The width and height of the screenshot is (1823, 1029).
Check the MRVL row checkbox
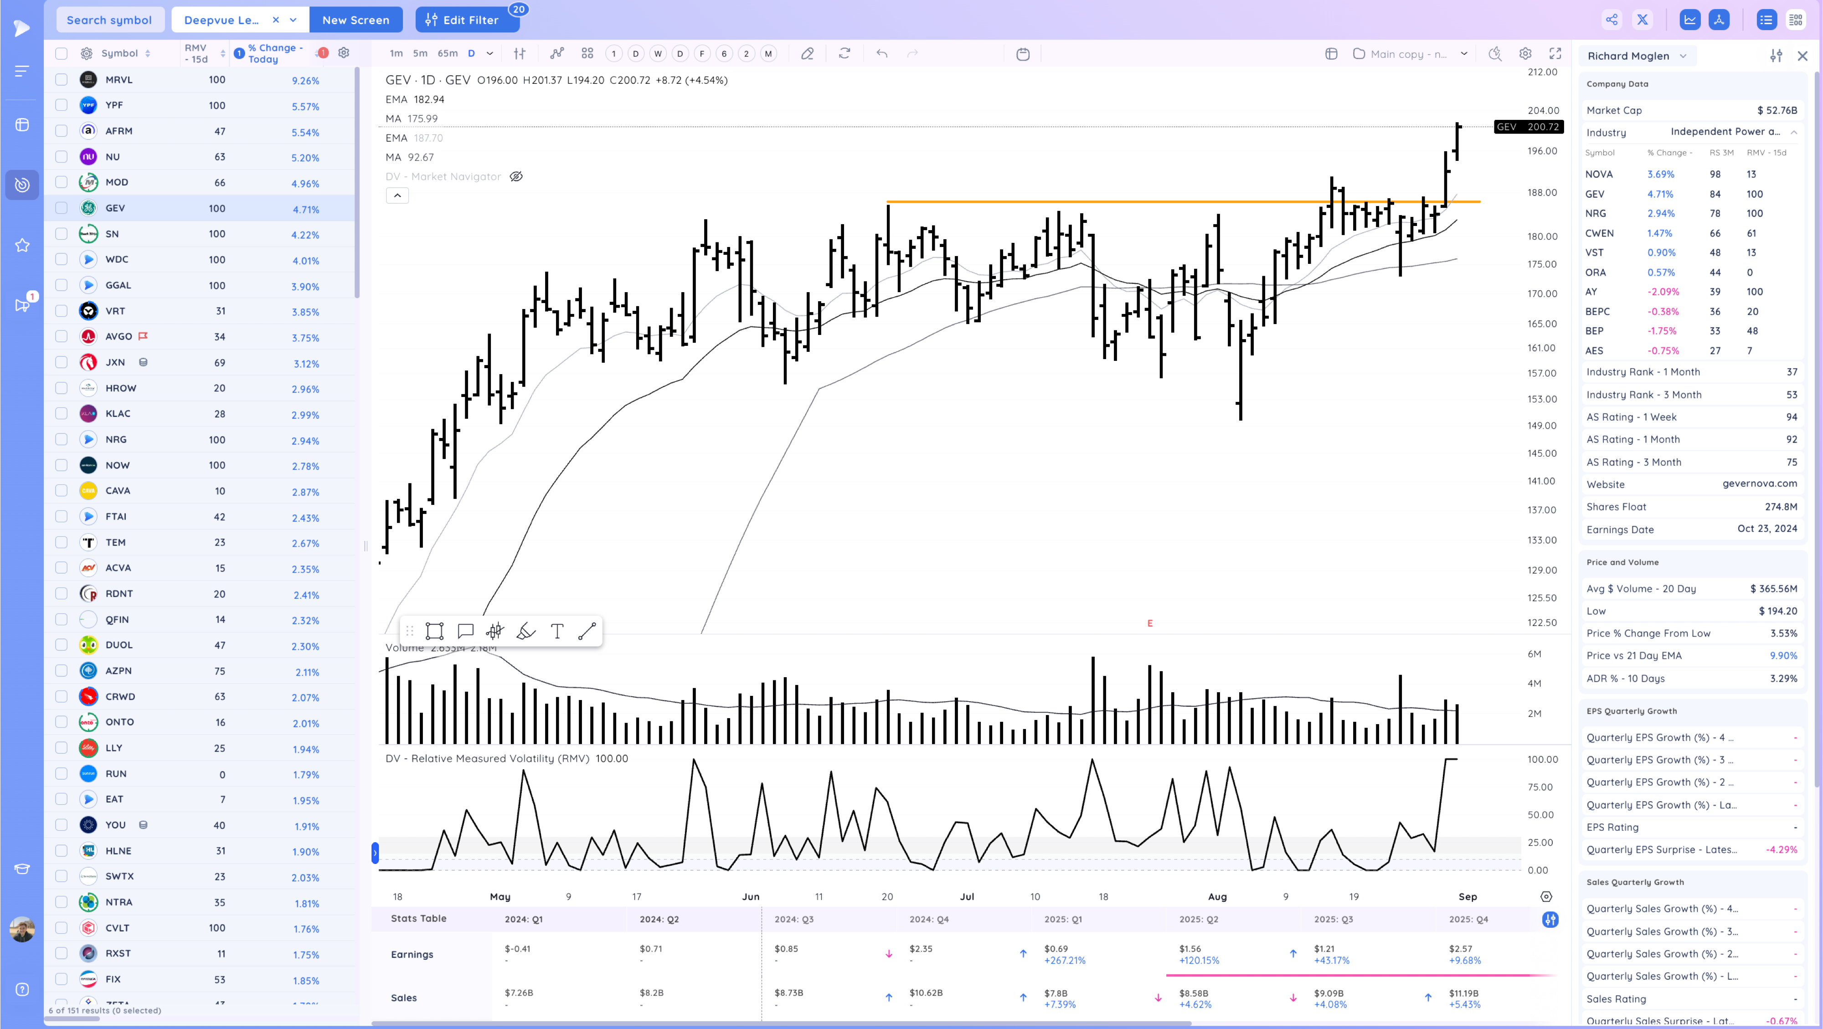[x=62, y=79]
